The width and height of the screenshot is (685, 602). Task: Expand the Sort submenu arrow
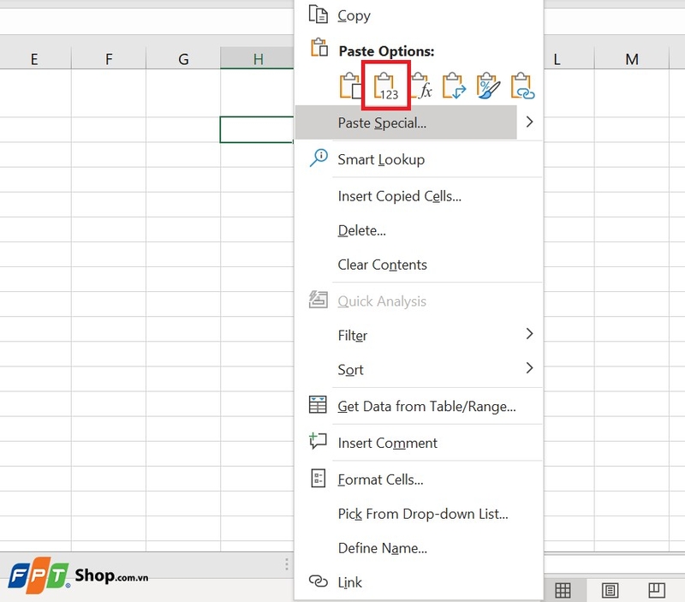pos(530,369)
